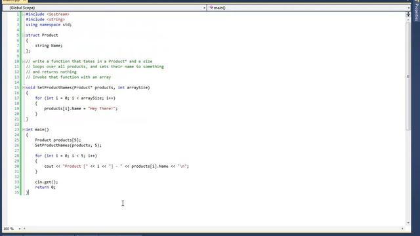Click the 'return 0;' line
The height and width of the screenshot is (236, 420).
[x=45, y=187]
